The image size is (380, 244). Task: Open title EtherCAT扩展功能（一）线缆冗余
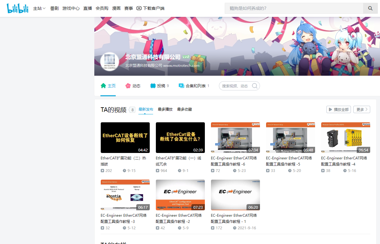click(179, 161)
